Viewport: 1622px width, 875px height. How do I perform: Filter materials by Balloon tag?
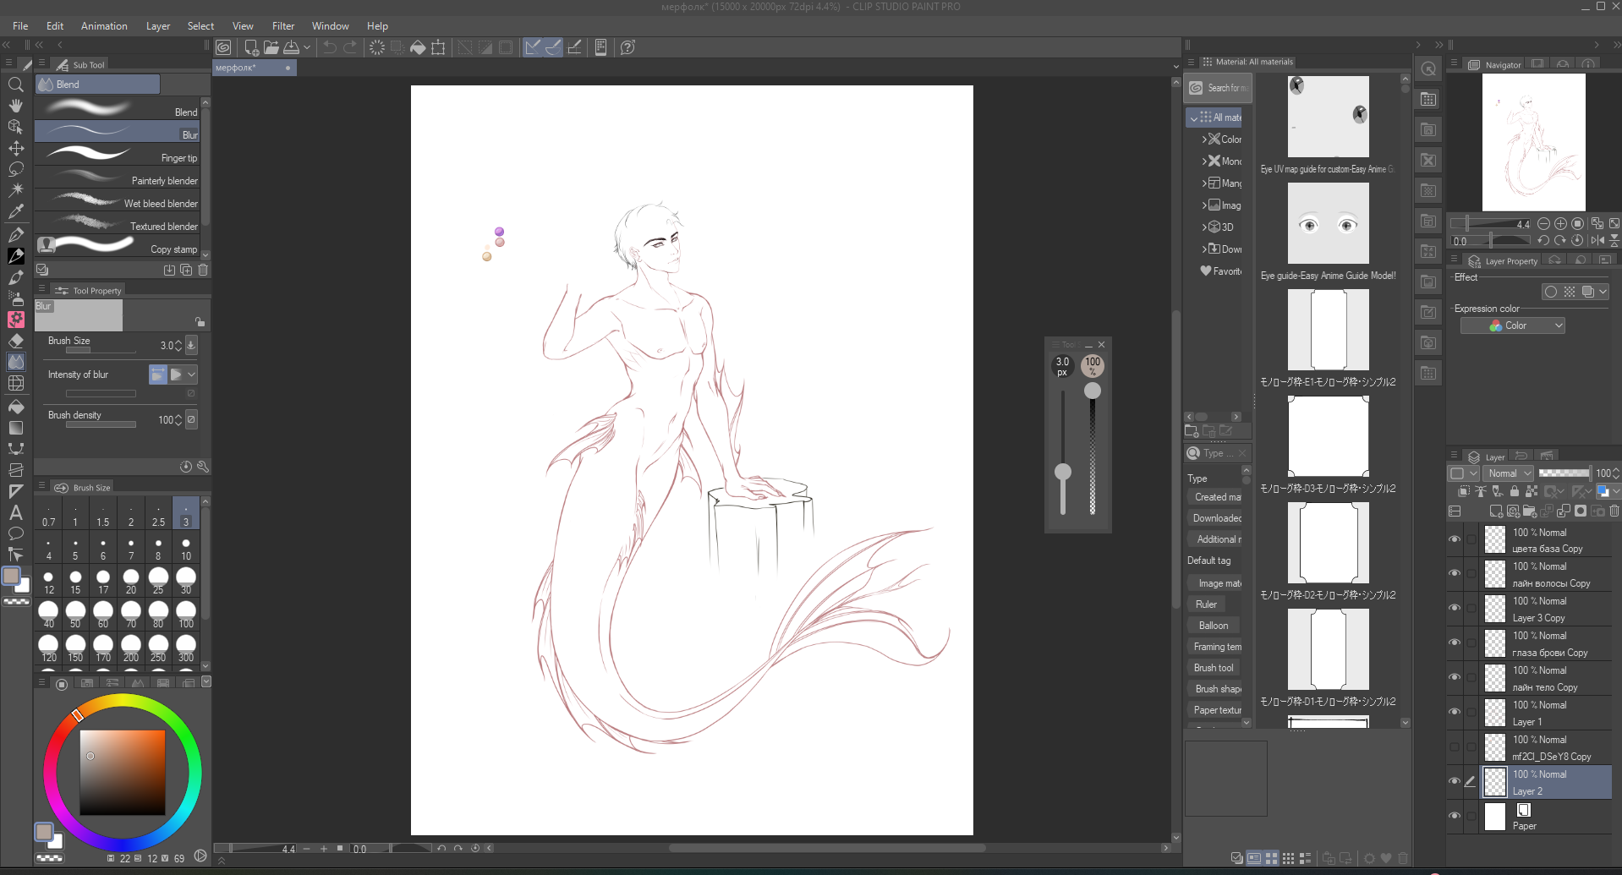(x=1214, y=626)
